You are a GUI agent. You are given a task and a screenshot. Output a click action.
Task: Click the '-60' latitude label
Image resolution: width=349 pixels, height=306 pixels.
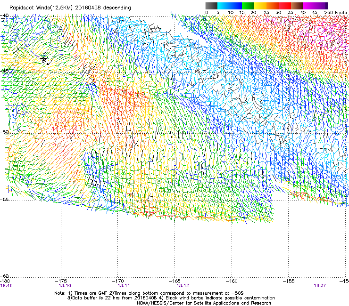(x=4, y=276)
